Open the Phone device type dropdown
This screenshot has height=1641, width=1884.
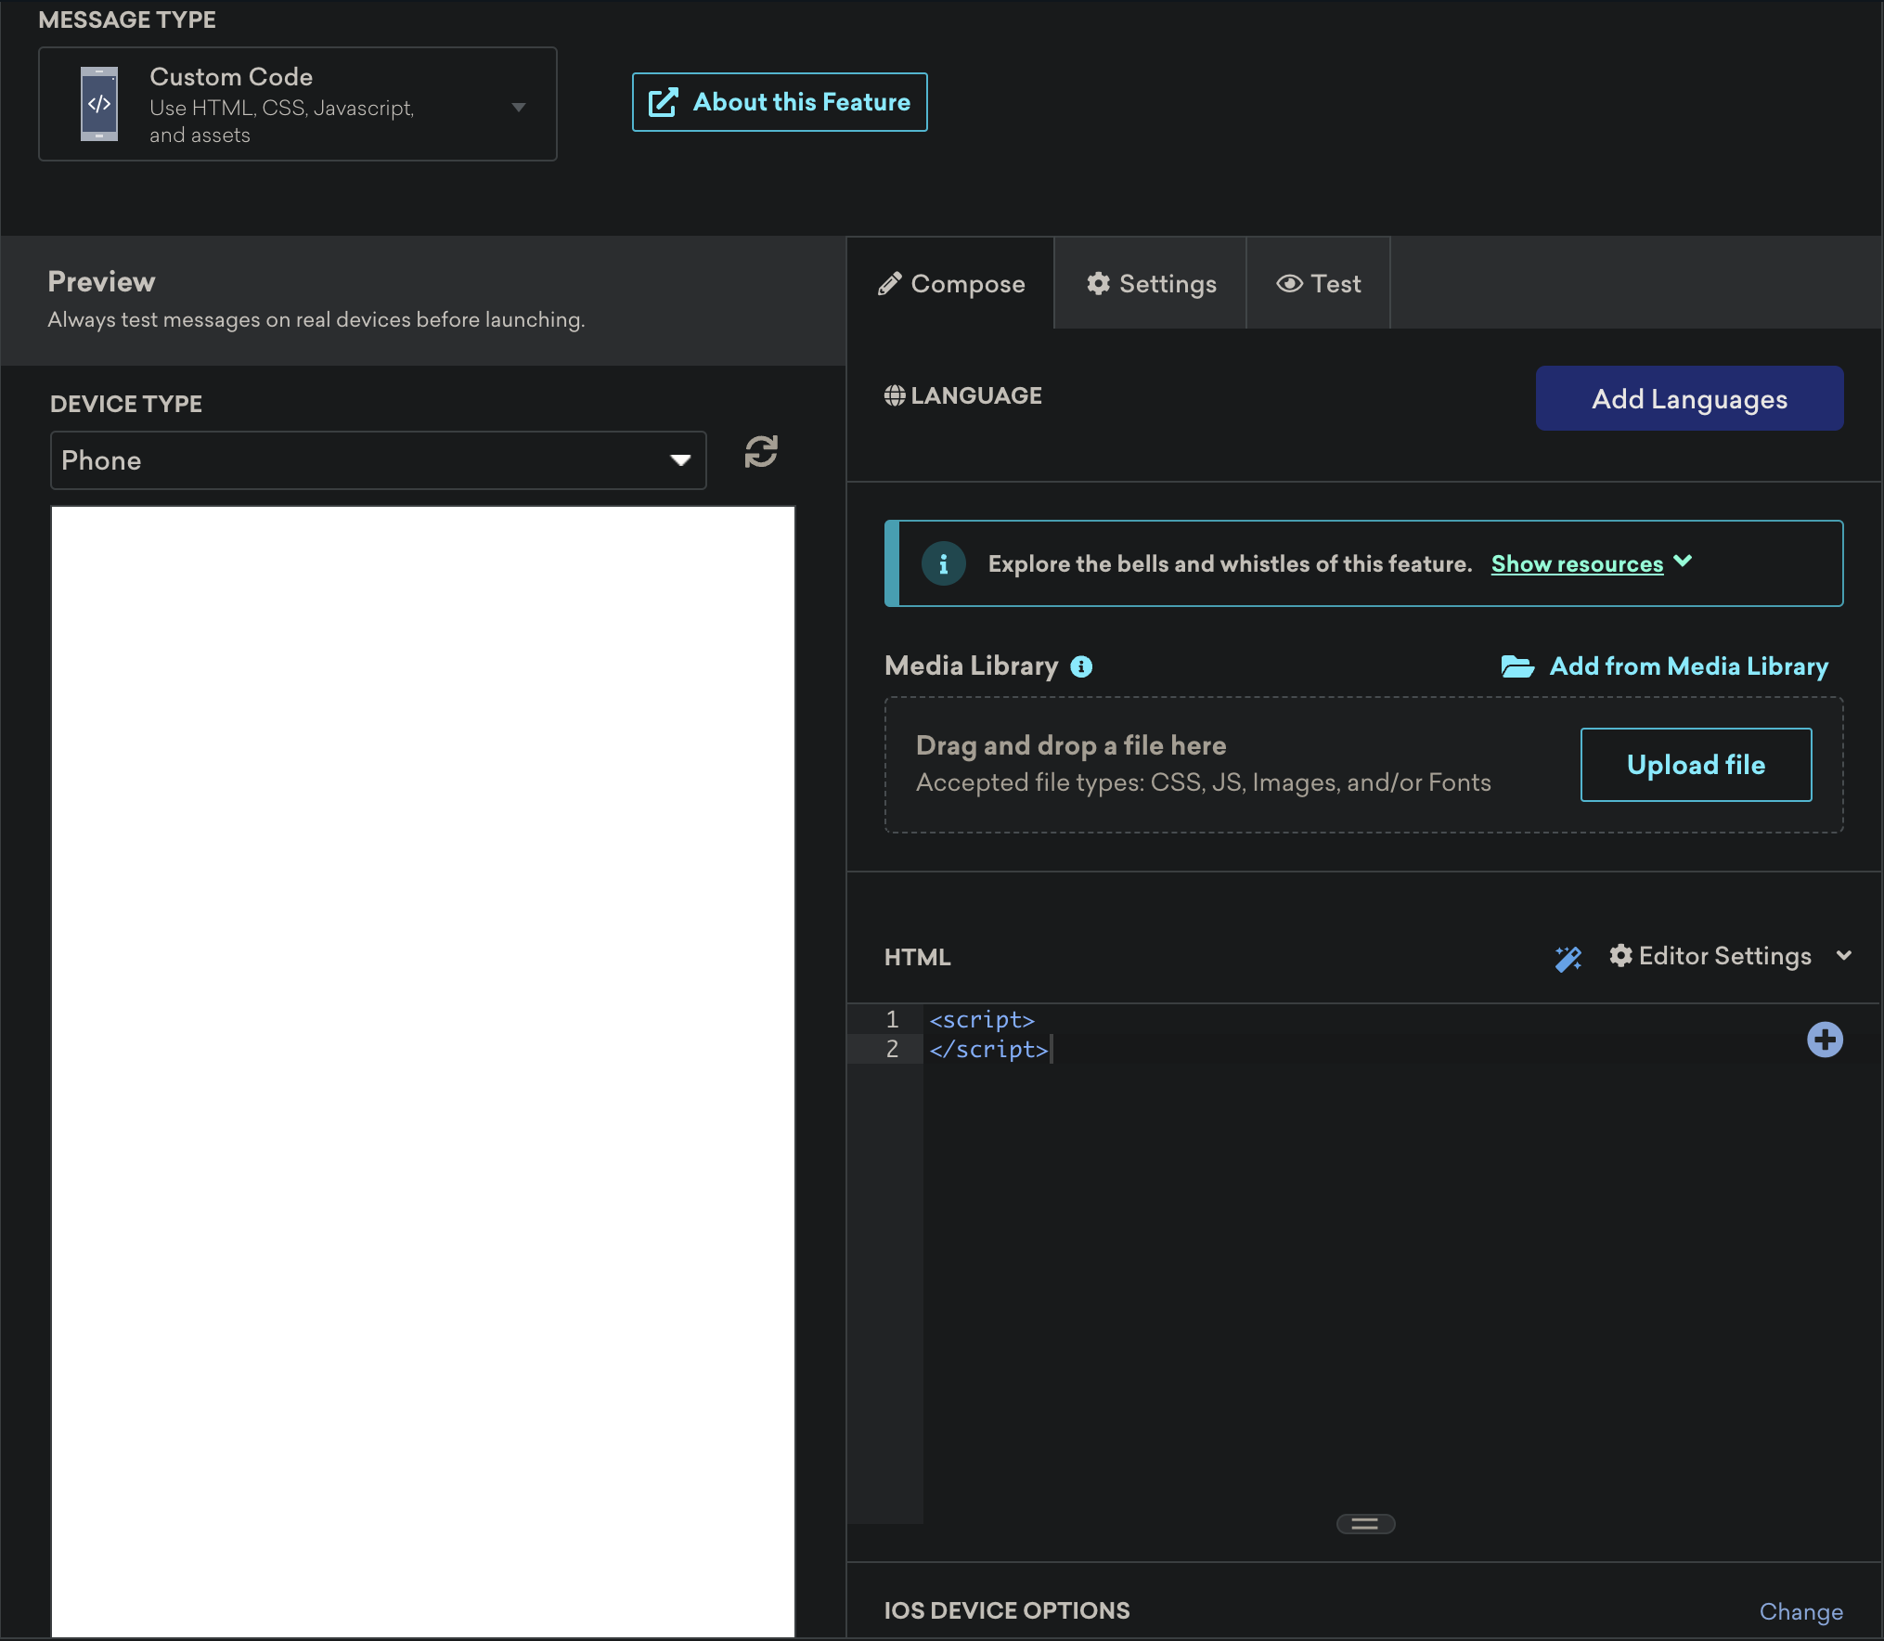(680, 460)
